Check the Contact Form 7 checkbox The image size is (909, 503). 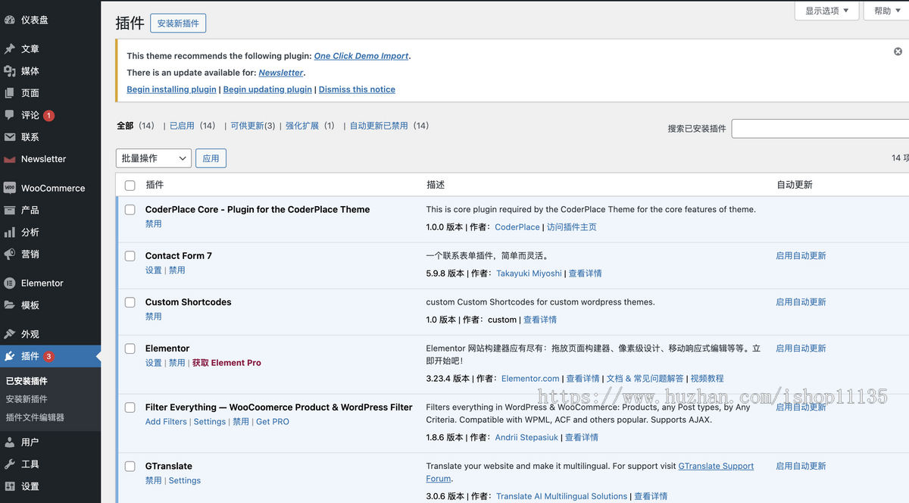[x=130, y=256]
